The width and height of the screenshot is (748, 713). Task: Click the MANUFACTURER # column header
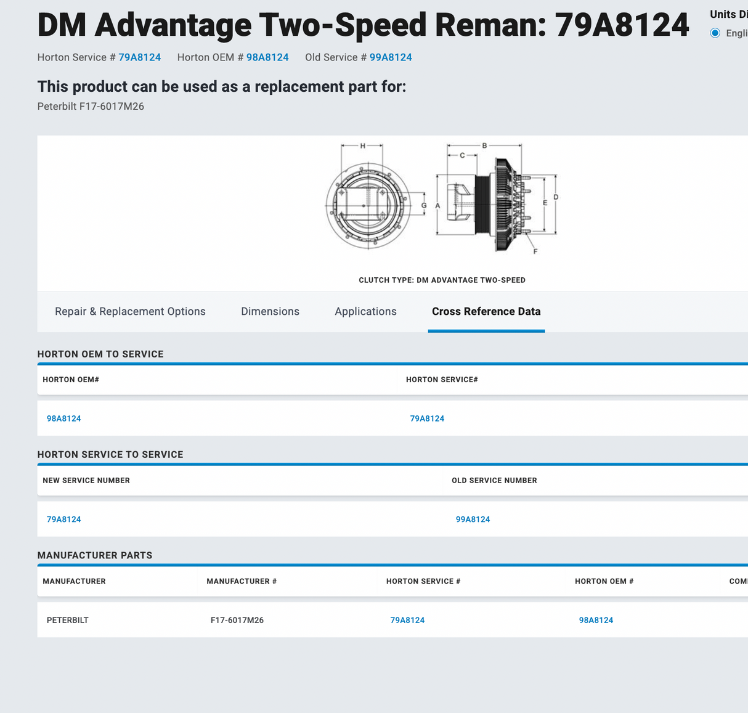242,581
